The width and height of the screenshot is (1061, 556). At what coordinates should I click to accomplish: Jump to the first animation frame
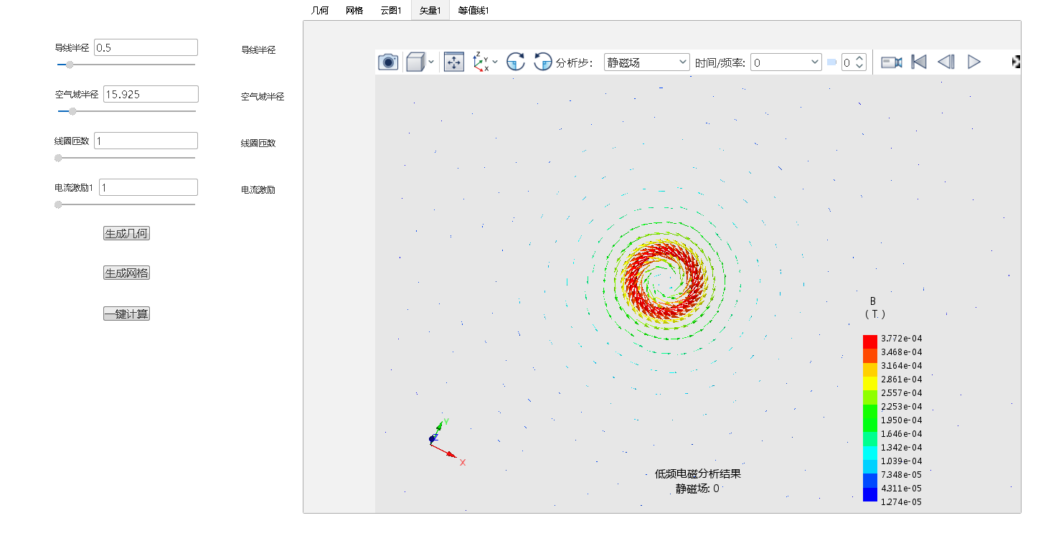(919, 62)
